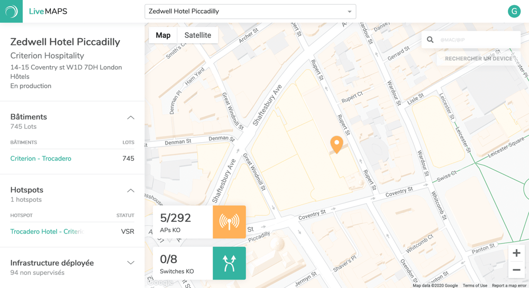529x288 pixels.
Task: Click the 94 non supervisés text
Action: [x=37, y=273]
